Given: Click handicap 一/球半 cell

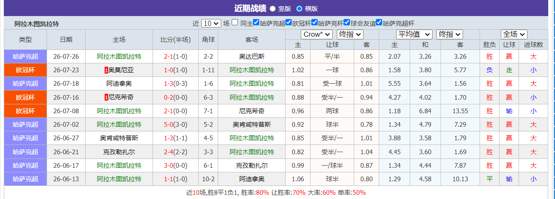Looking at the screenshot, I should point(332,165).
